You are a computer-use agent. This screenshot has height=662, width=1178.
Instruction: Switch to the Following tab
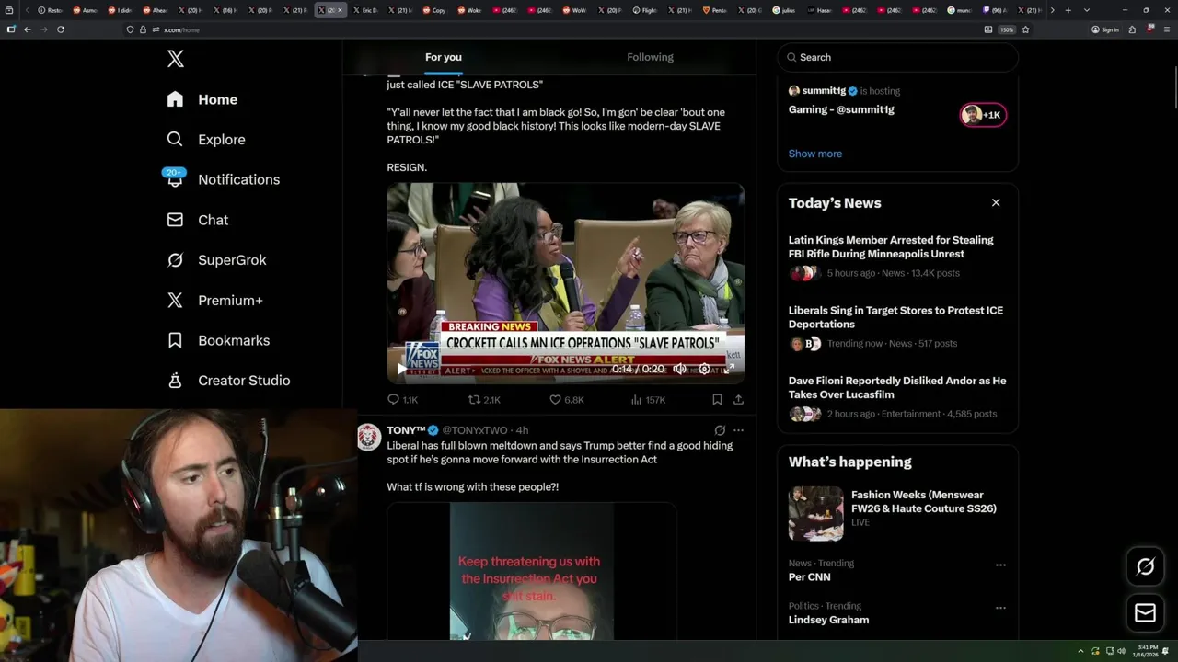click(651, 57)
